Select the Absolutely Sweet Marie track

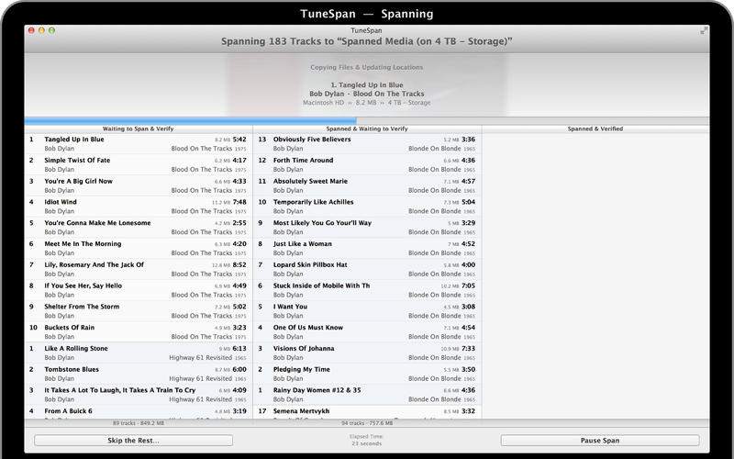(367, 185)
